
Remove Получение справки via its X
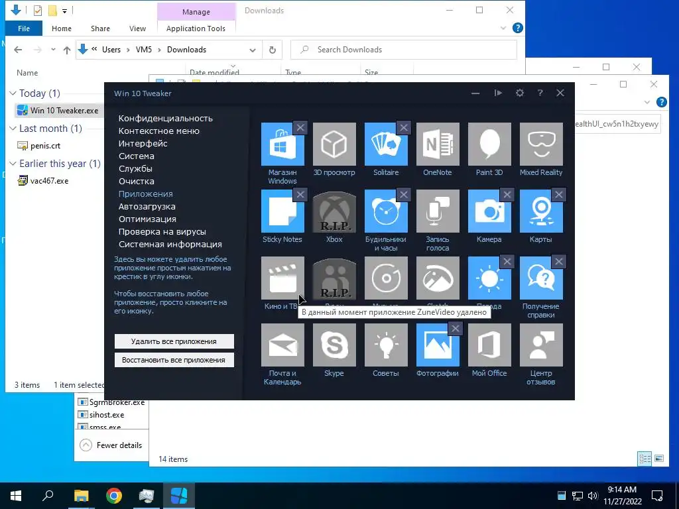558,261
